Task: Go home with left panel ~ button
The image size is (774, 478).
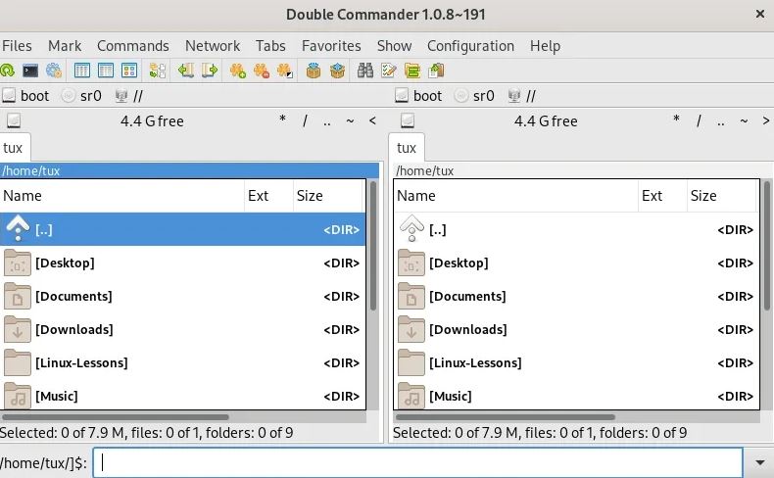Action: tap(350, 120)
